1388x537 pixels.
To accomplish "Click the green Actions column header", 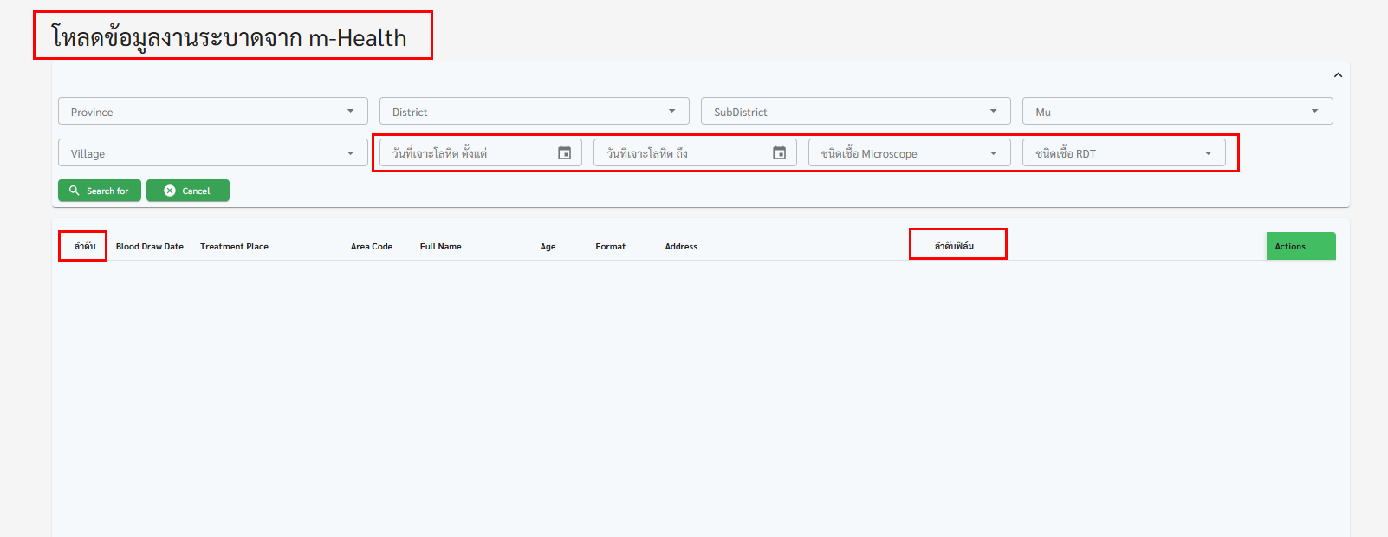I will click(1300, 247).
